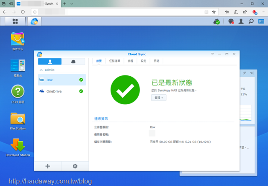Open the user options person icon
This screenshot has height=186, width=268.
click(241, 21)
